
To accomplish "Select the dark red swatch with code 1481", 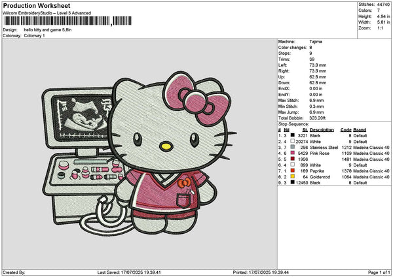I will [293, 159].
